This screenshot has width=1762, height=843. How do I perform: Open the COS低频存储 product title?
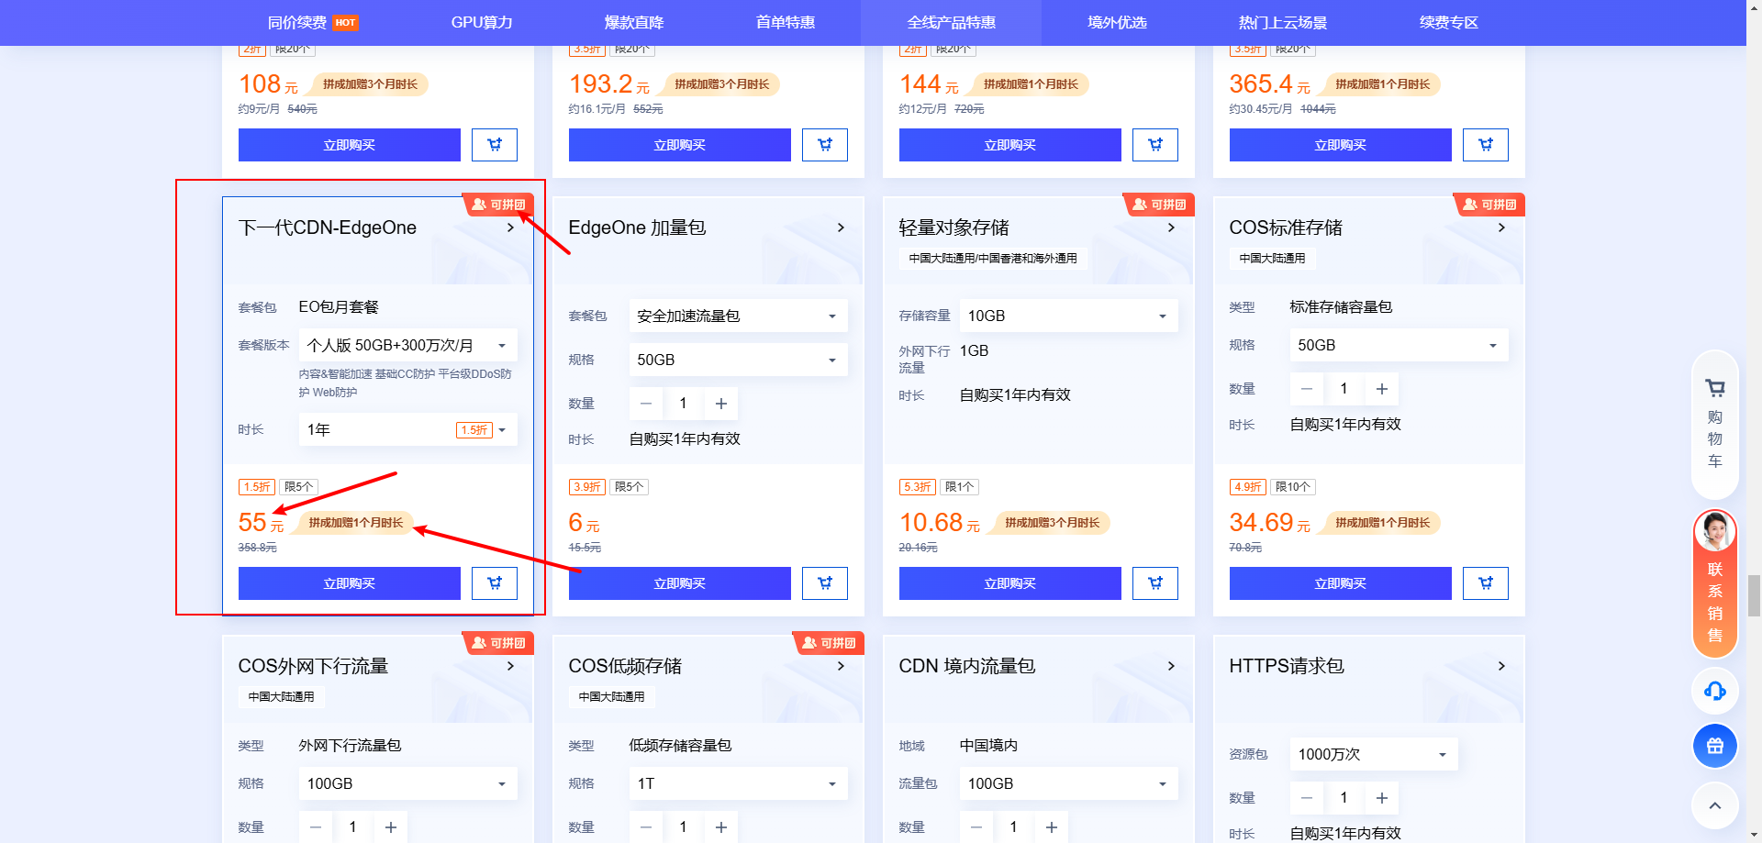(625, 666)
